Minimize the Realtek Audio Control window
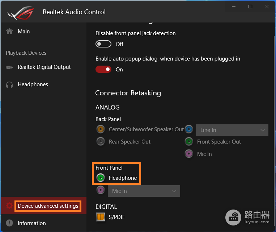Viewport: 276px width, 232px height. [234, 7]
